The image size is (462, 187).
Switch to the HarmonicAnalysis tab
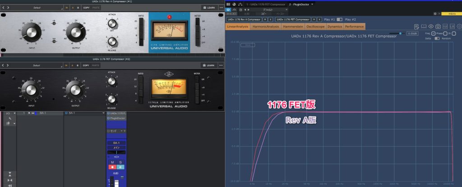pyautogui.click(x=266, y=27)
